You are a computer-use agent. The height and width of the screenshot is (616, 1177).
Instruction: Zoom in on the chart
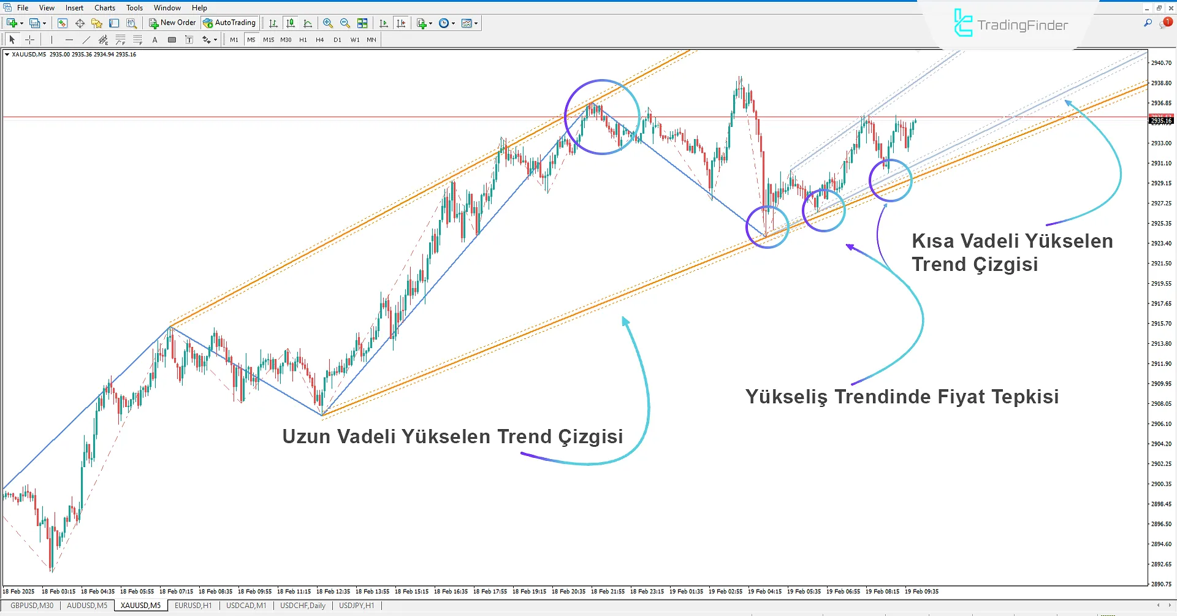coord(328,23)
